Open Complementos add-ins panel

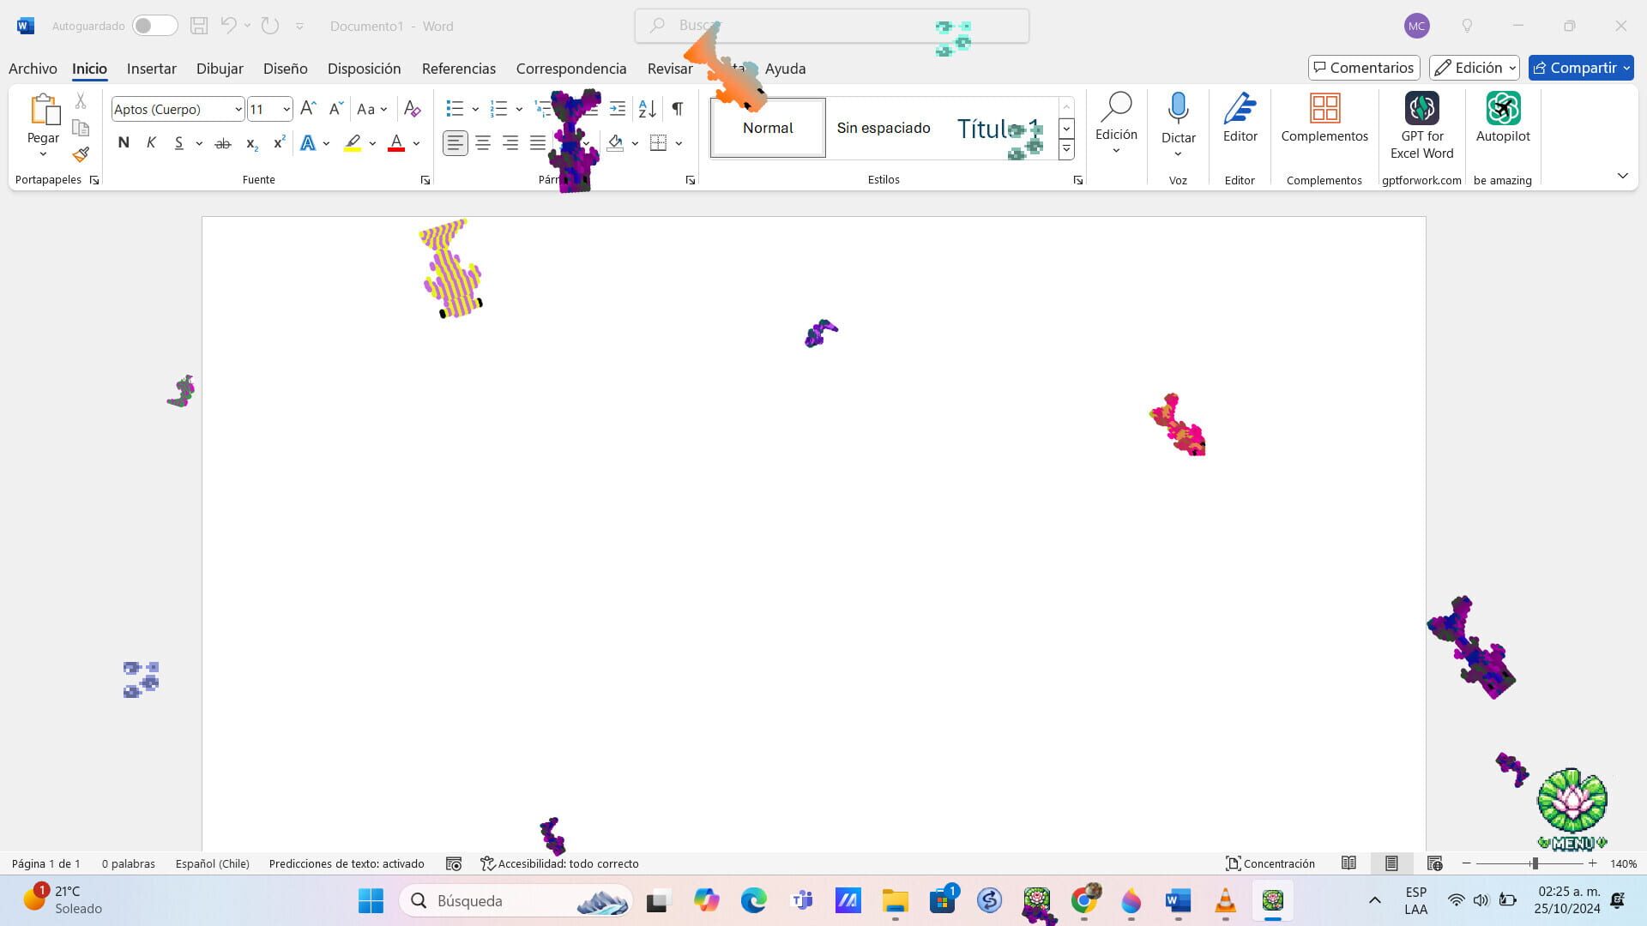tap(1324, 120)
